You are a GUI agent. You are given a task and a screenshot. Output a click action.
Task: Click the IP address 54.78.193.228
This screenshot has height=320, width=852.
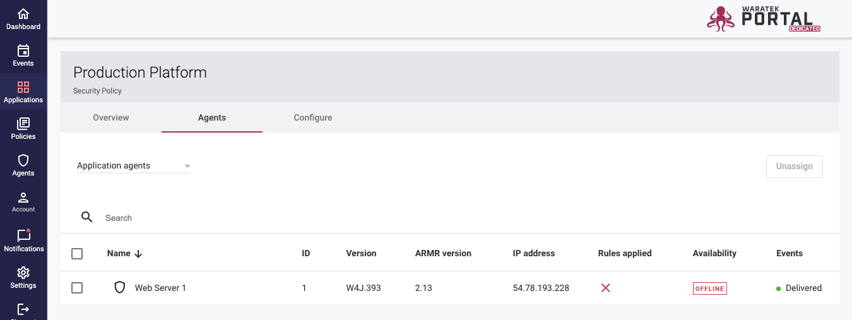pyautogui.click(x=541, y=288)
